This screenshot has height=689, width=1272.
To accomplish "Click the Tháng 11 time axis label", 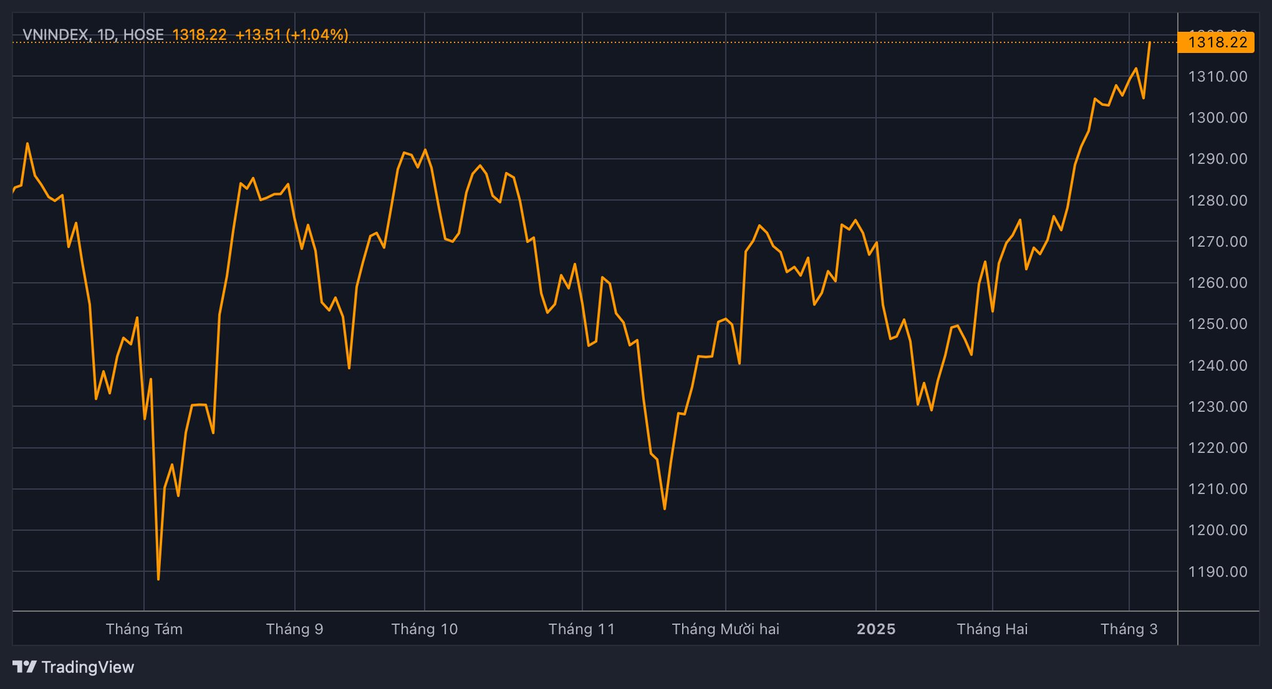I will 582,629.
